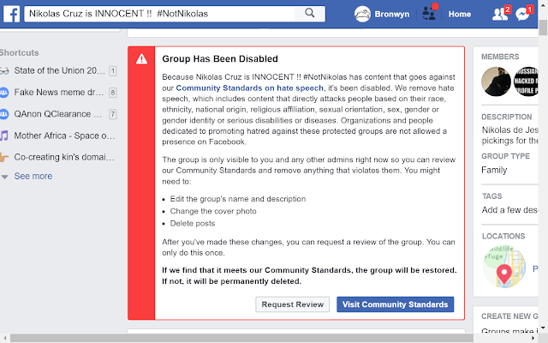
Task: Expand the See more shortcuts arrow
Action: pyautogui.click(x=4, y=177)
